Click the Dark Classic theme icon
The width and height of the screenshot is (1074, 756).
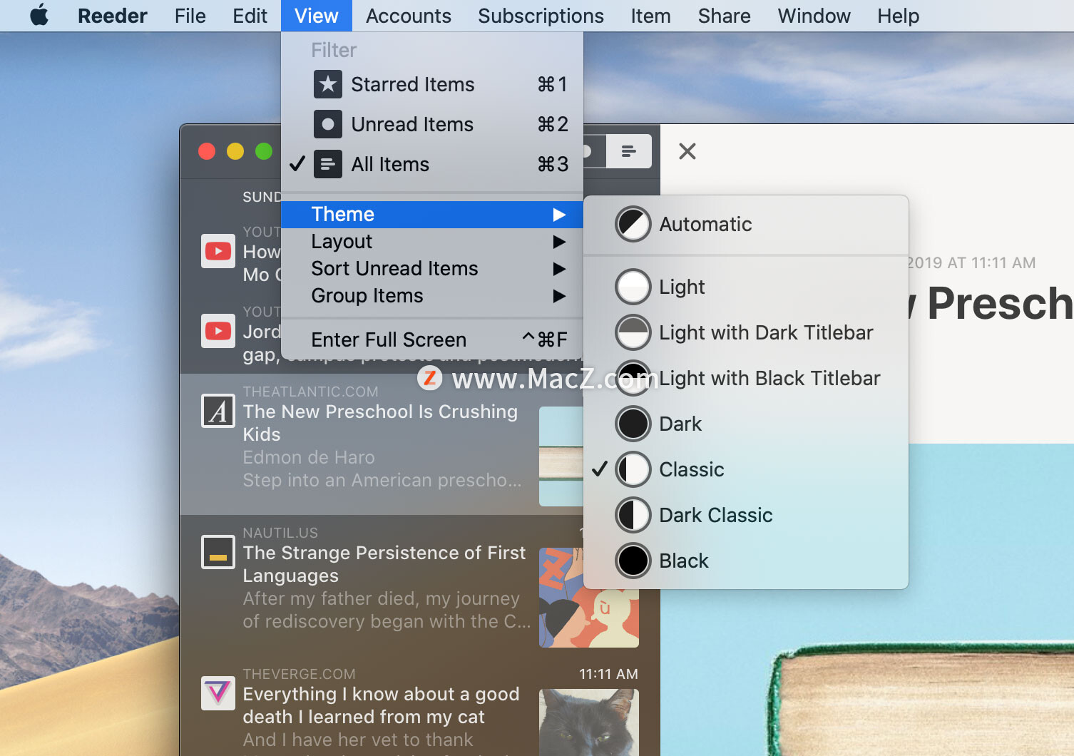tap(633, 515)
